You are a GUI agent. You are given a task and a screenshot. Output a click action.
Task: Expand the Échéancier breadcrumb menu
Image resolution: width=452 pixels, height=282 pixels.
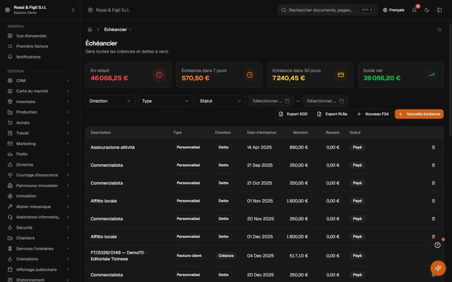tap(118, 29)
